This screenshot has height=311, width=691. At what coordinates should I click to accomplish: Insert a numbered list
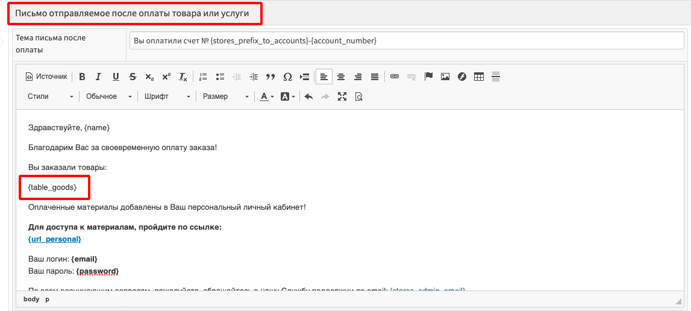203,77
